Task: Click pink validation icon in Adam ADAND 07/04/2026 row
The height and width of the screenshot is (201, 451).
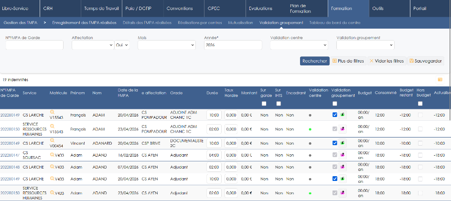Action: tap(342, 167)
